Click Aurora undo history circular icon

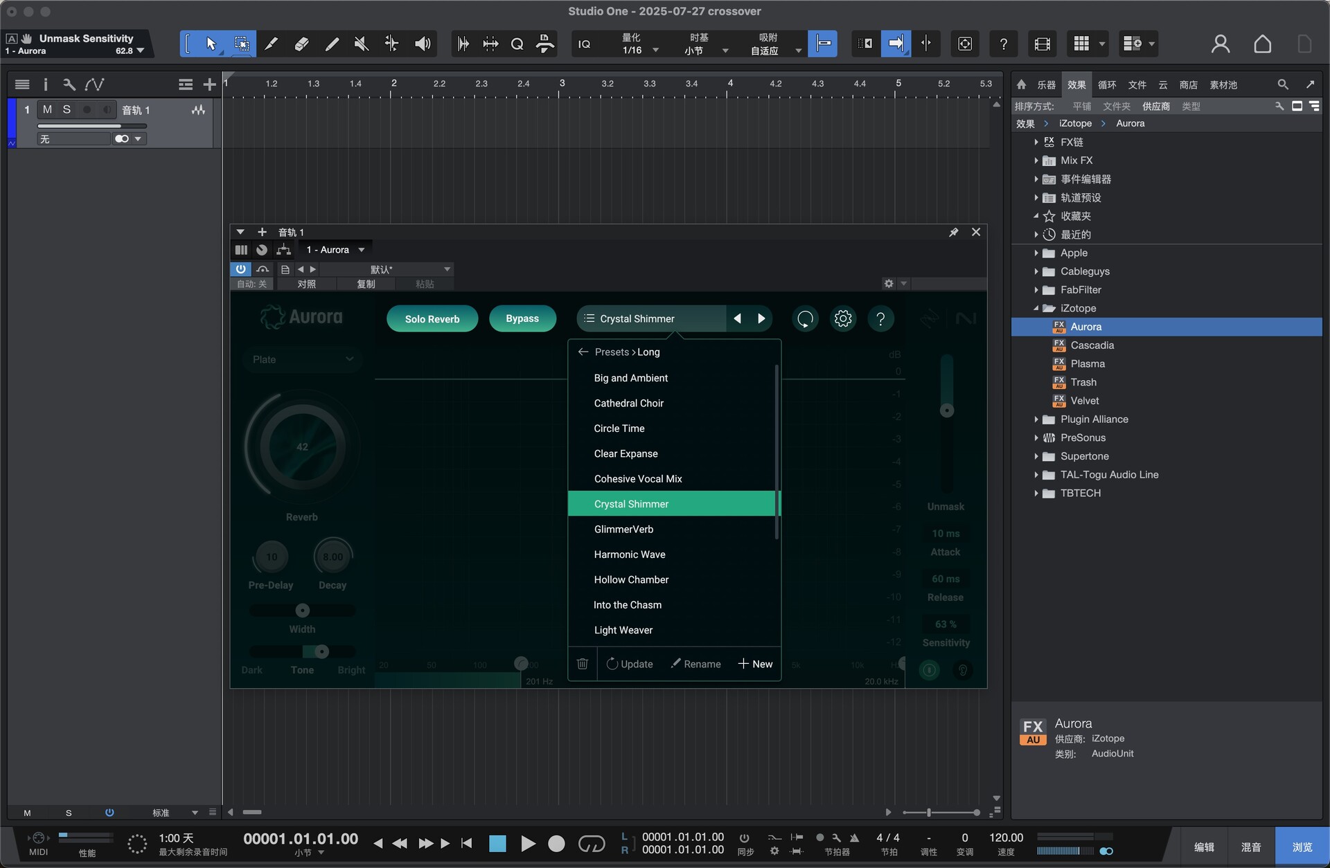805,318
